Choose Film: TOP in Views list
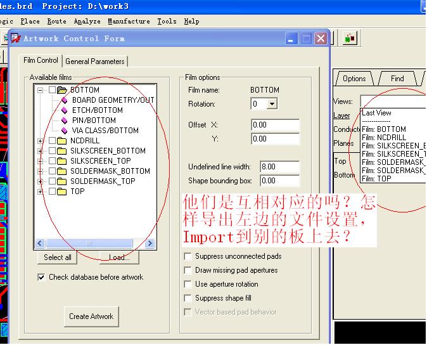 393,179
